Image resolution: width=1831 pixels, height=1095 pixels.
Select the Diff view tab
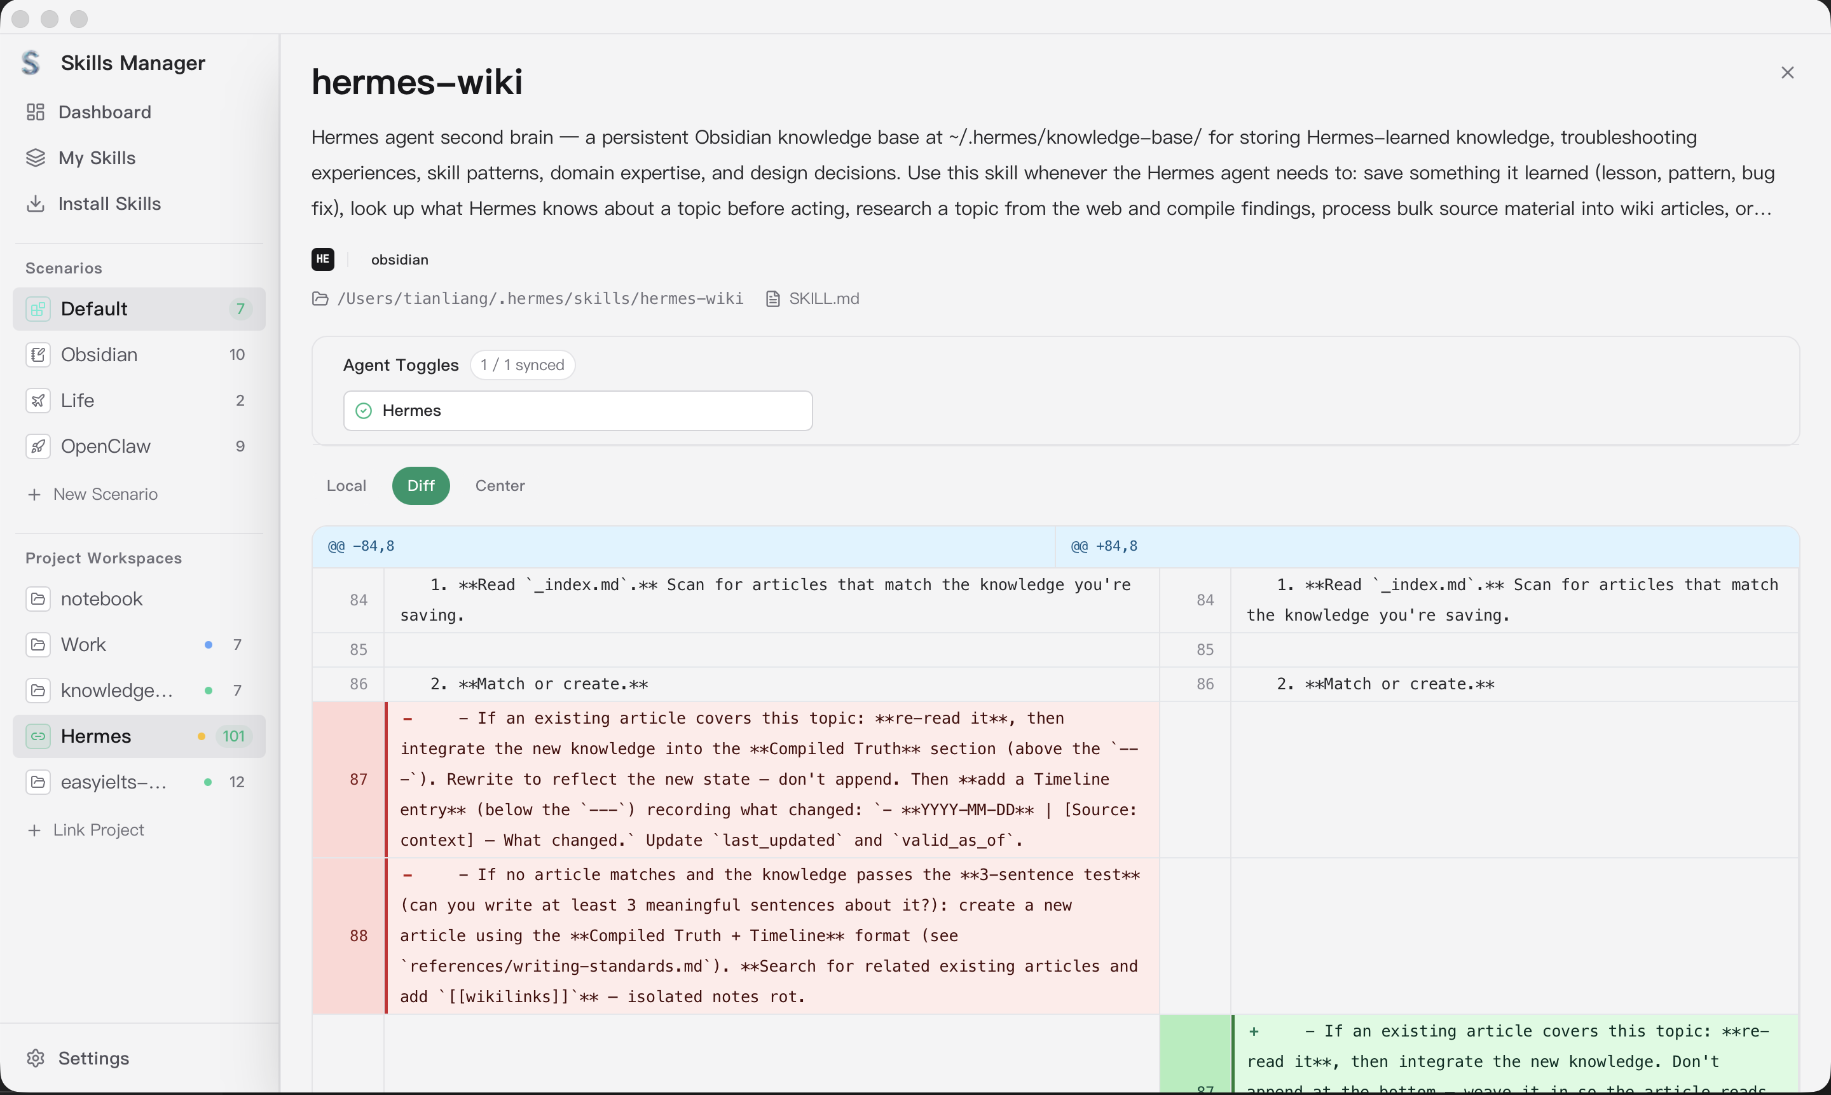420,486
